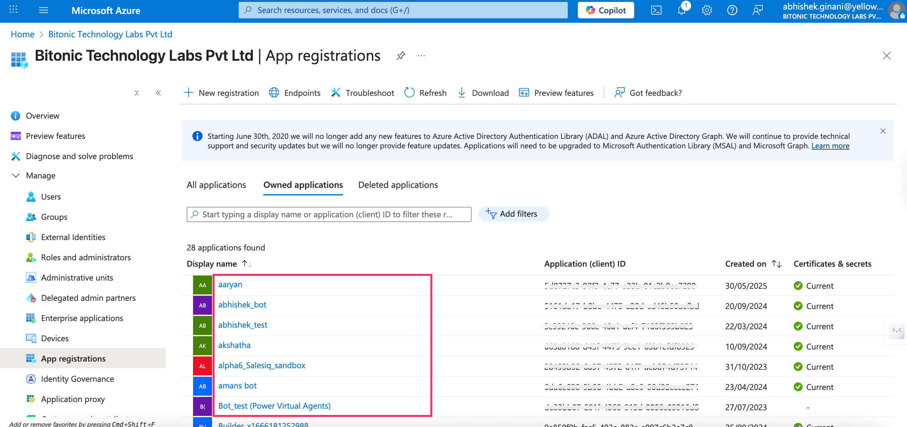The height and width of the screenshot is (427, 907).
Task: Select App registrations in sidebar
Action: click(x=83, y=358)
